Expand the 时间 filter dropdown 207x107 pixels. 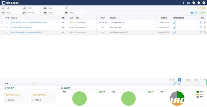tap(34, 8)
